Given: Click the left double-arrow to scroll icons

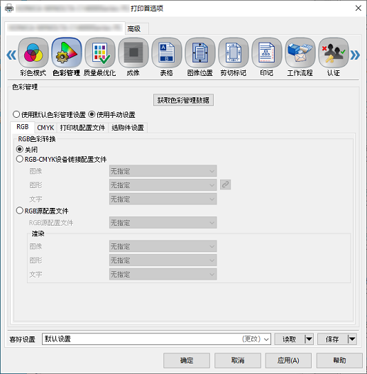Looking at the screenshot, I should (x=11, y=55).
